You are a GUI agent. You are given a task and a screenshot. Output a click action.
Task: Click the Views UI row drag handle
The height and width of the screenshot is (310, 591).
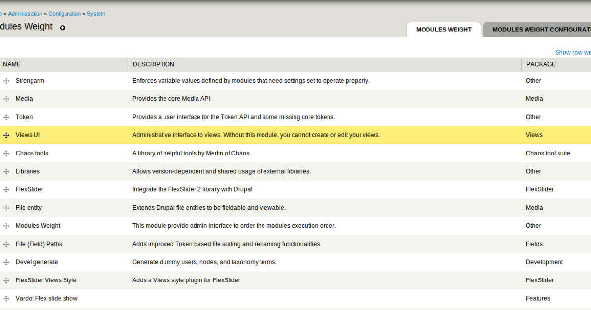[x=6, y=135]
